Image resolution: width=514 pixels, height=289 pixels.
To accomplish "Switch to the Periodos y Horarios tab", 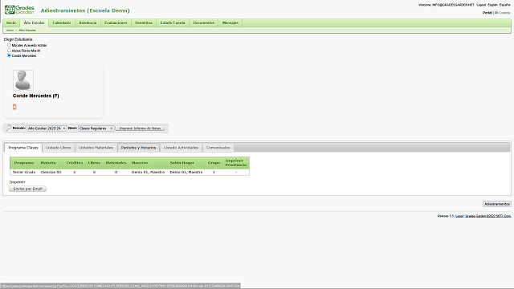I will 138,148.
